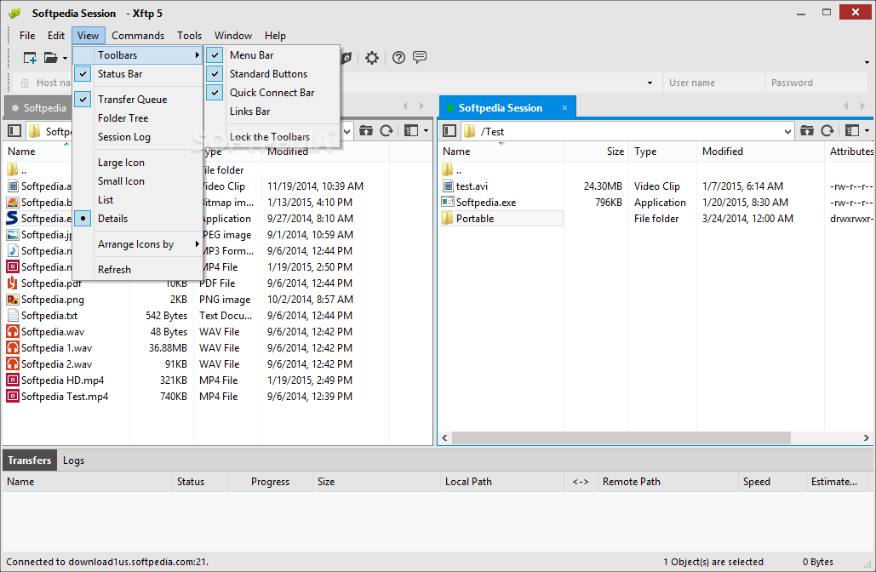Switch to the Logs tab

[x=73, y=460]
